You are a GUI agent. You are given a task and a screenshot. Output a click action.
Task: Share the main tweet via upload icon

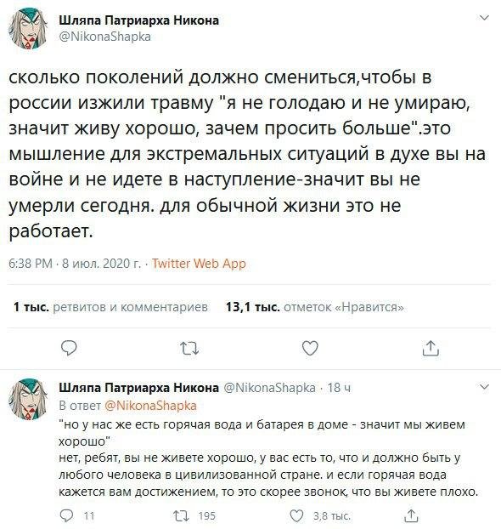tap(431, 348)
